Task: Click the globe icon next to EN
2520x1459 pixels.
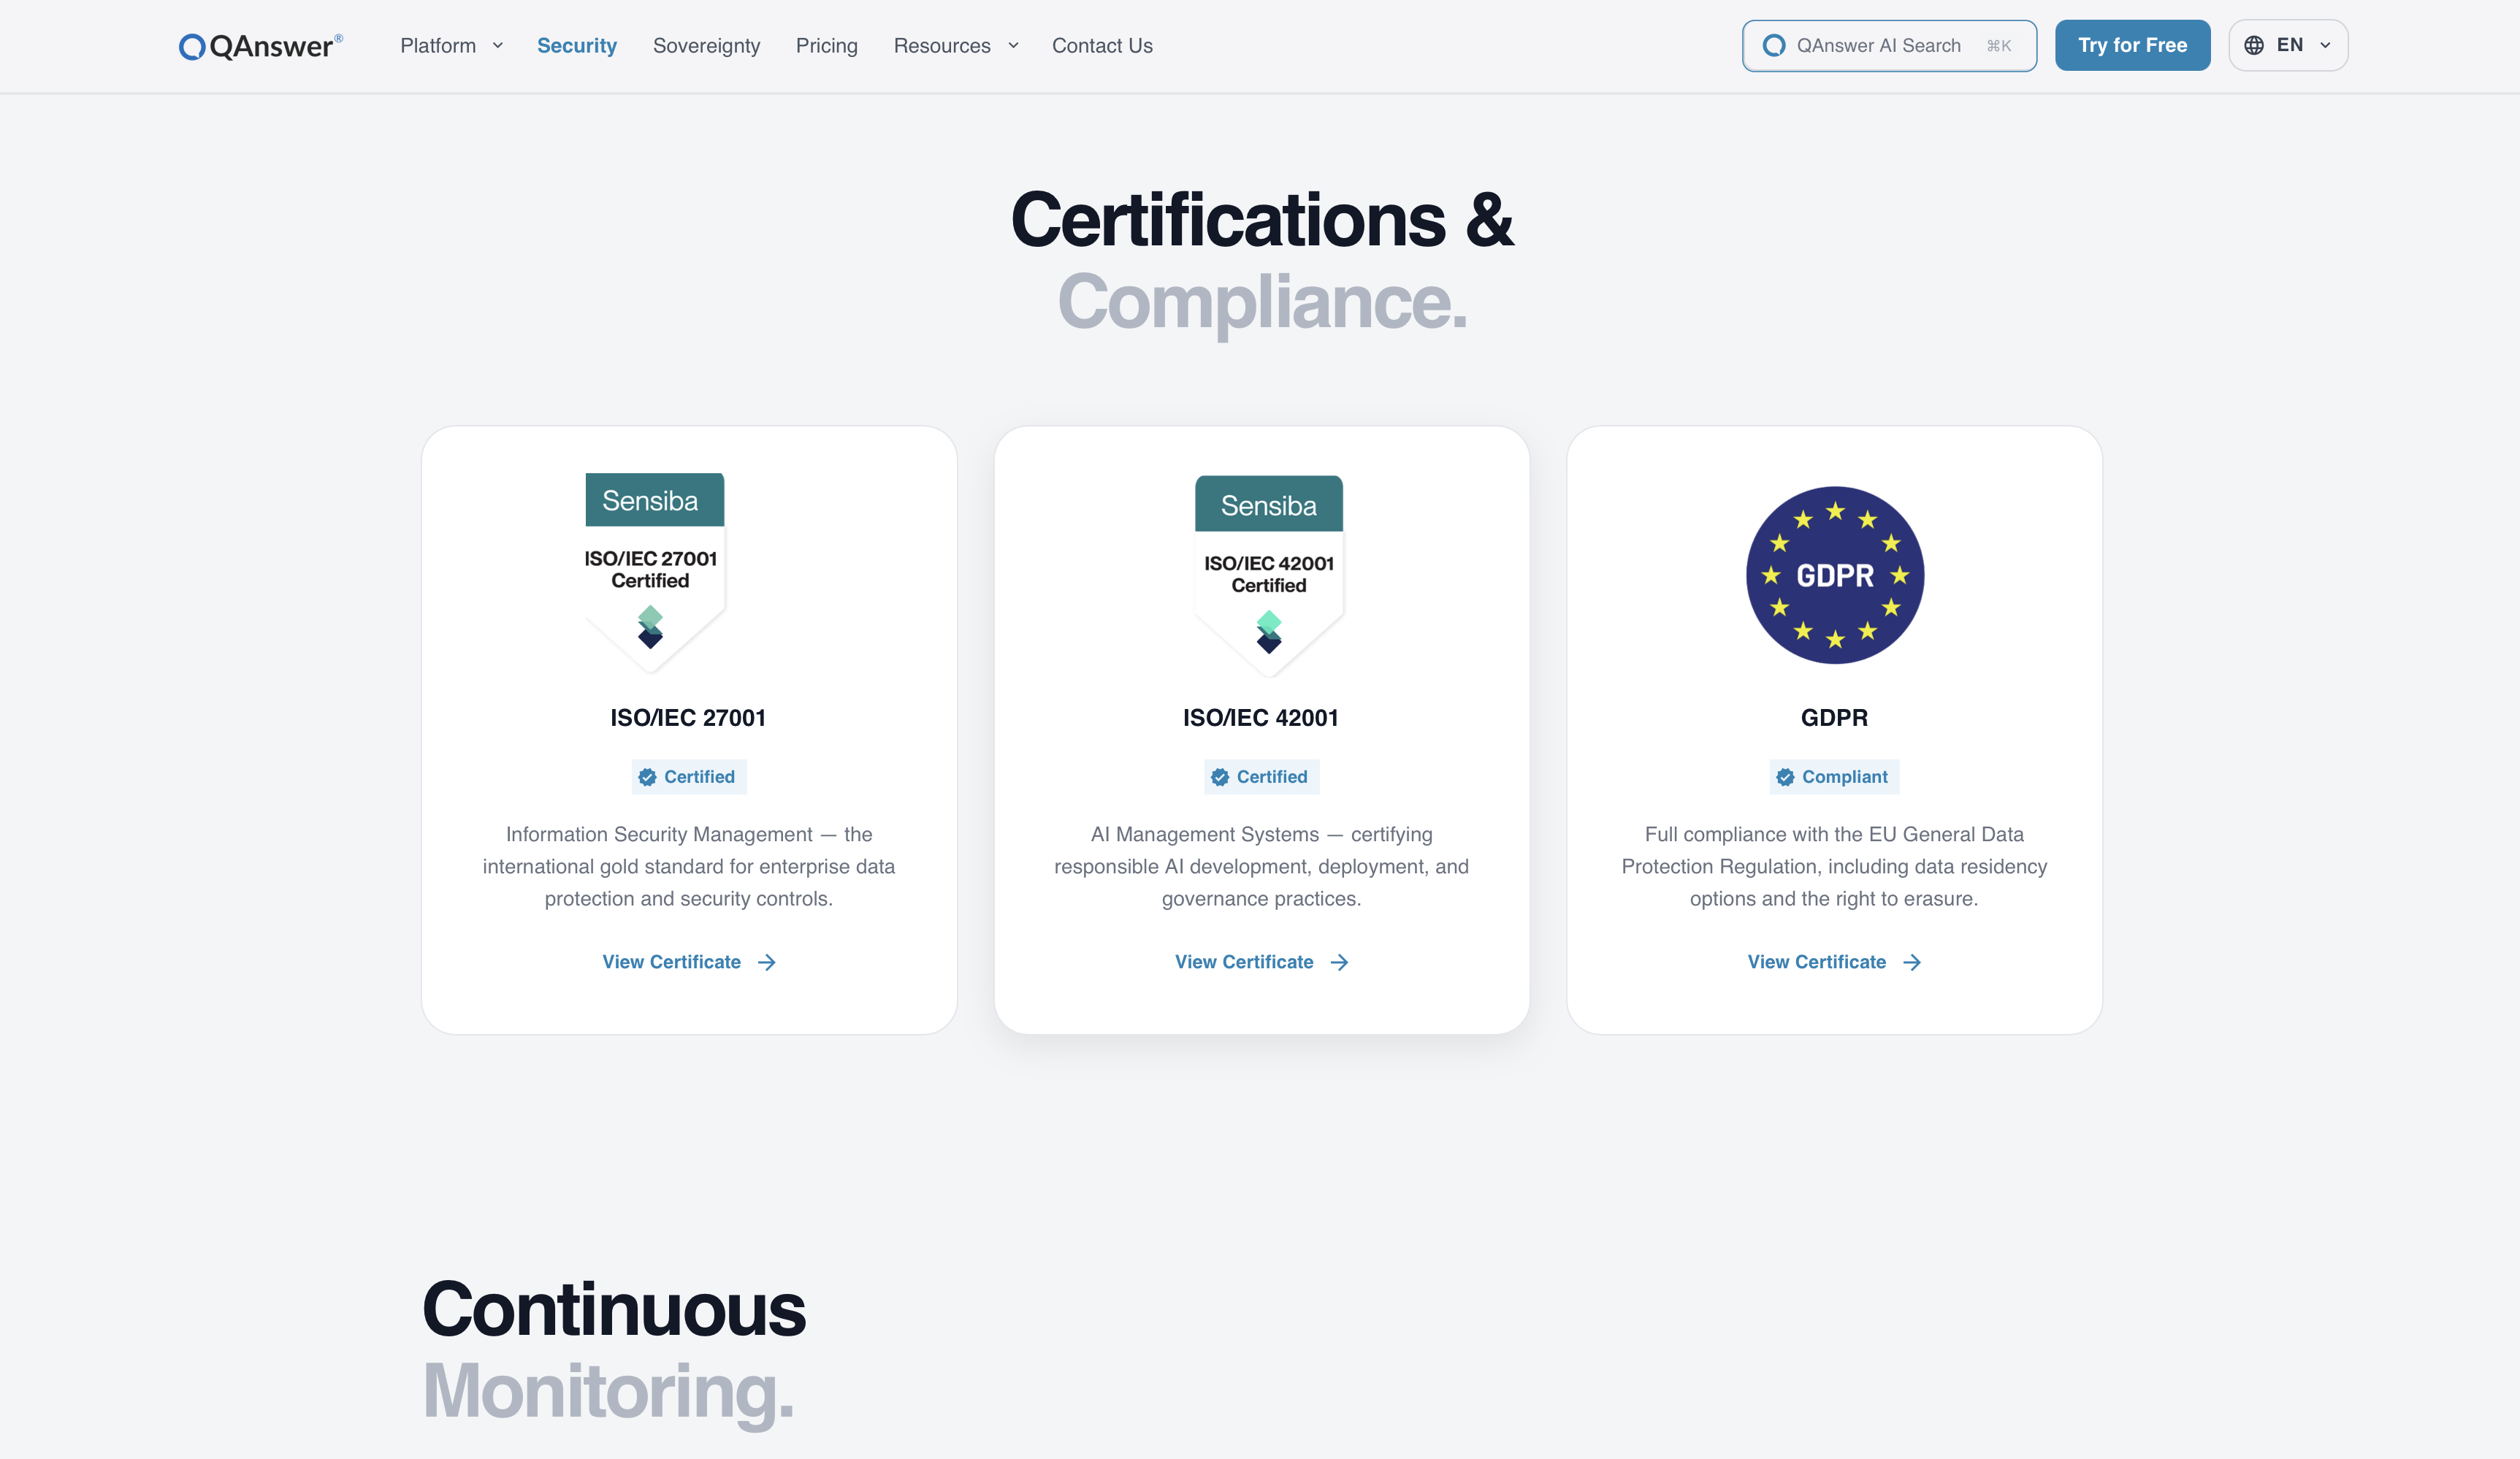Action: coord(2254,45)
